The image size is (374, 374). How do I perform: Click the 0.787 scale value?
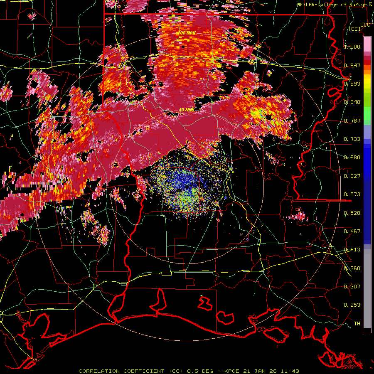[352, 121]
